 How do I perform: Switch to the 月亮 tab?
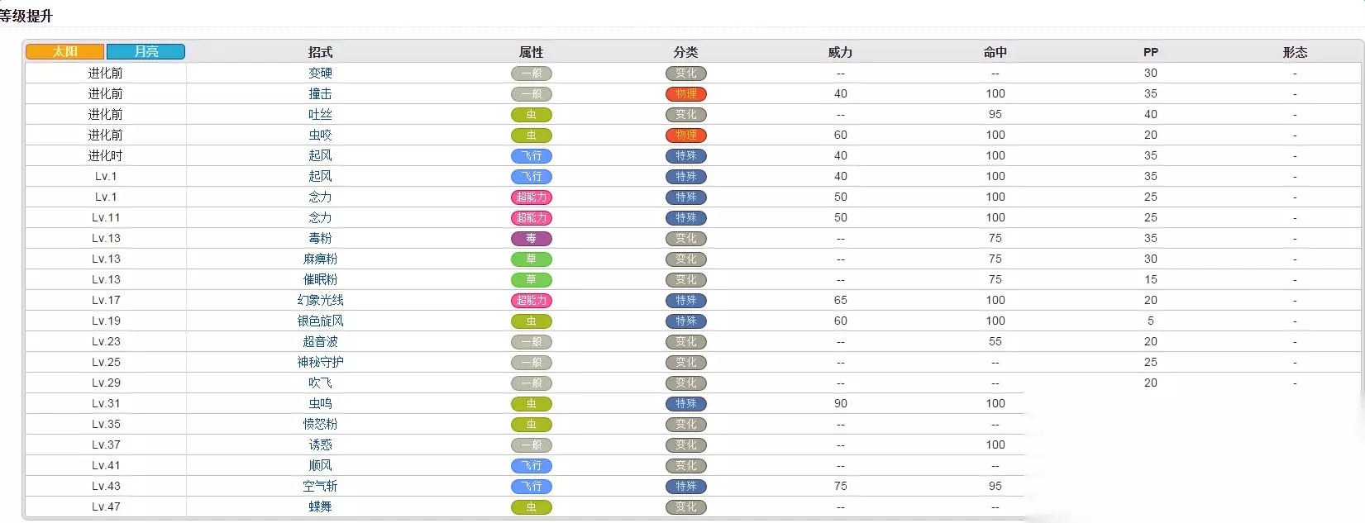[146, 51]
